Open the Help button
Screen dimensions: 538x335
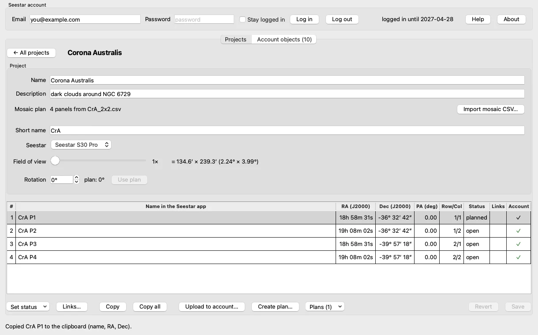point(478,19)
